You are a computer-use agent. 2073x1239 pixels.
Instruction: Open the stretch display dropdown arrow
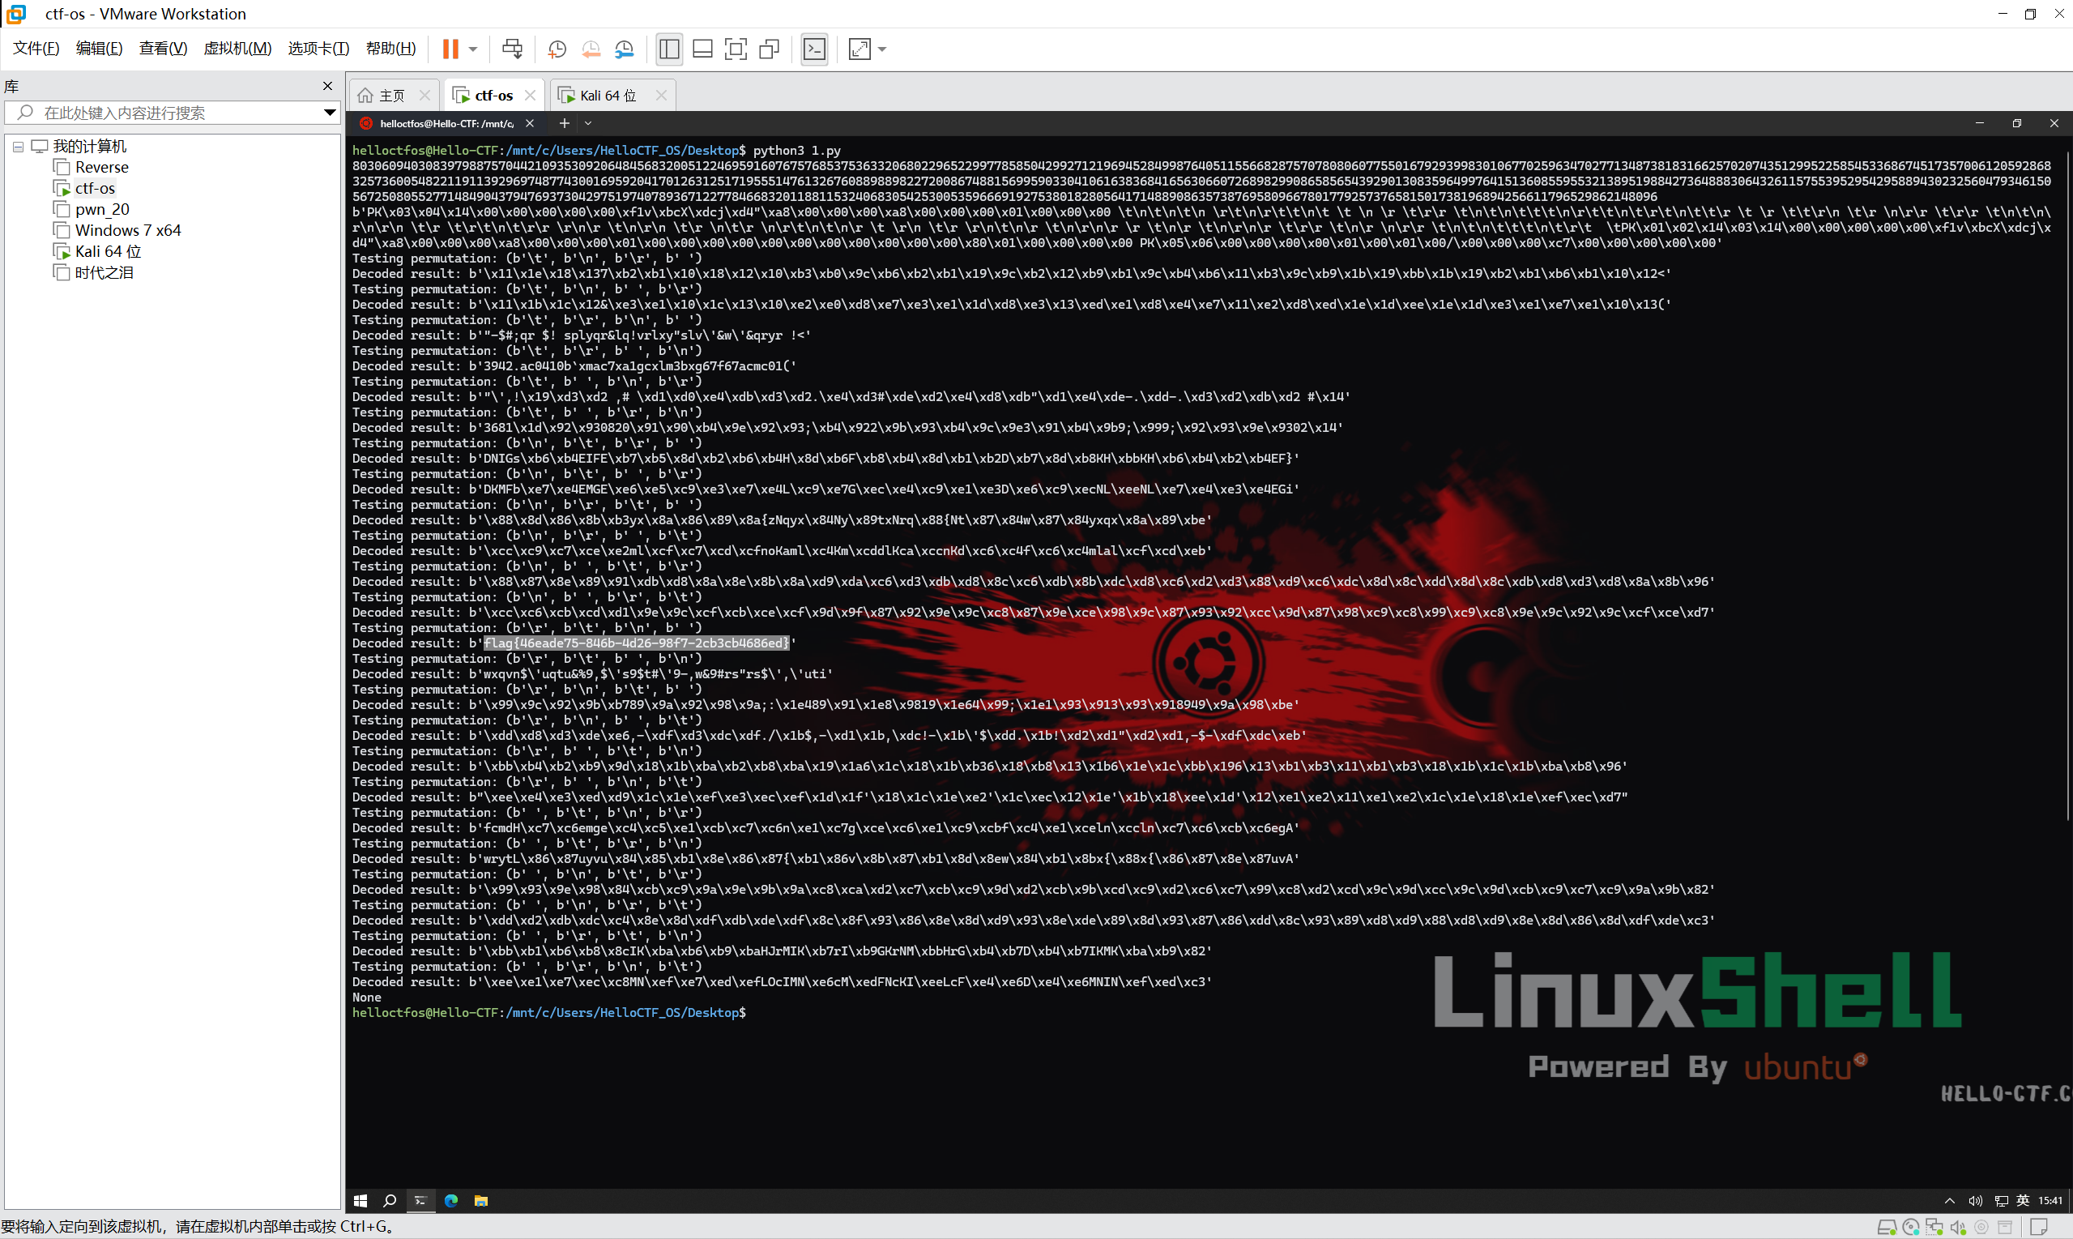pos(882,49)
